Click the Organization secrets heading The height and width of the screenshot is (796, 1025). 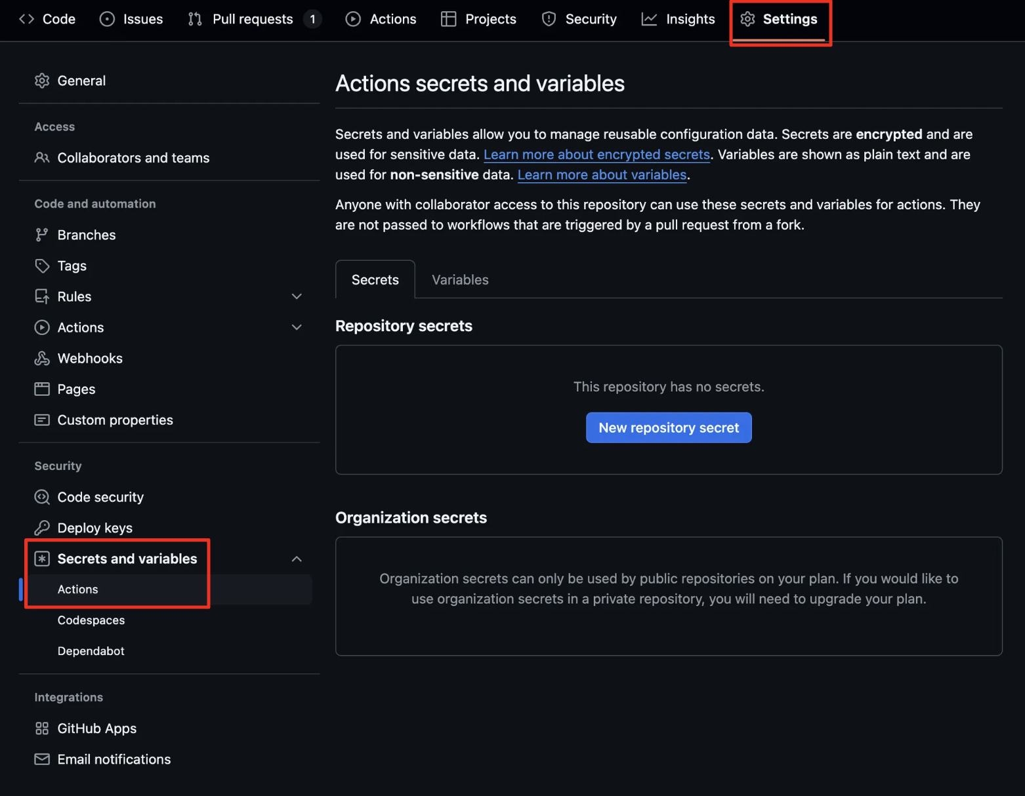tap(411, 518)
